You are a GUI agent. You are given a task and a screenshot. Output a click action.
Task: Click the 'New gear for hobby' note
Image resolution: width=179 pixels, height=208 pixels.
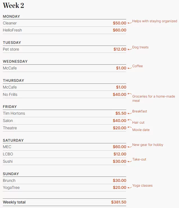coord(148,145)
